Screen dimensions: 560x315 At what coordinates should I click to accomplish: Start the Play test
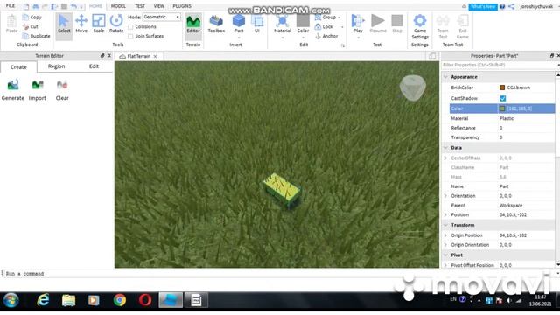(x=358, y=24)
